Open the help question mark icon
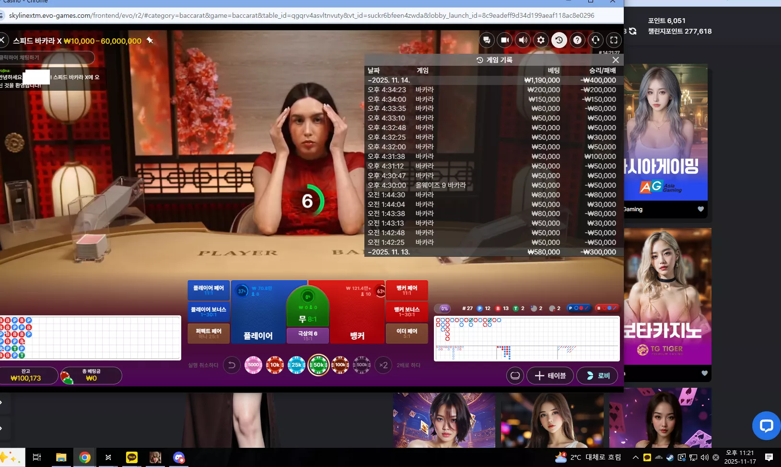 [x=577, y=40]
